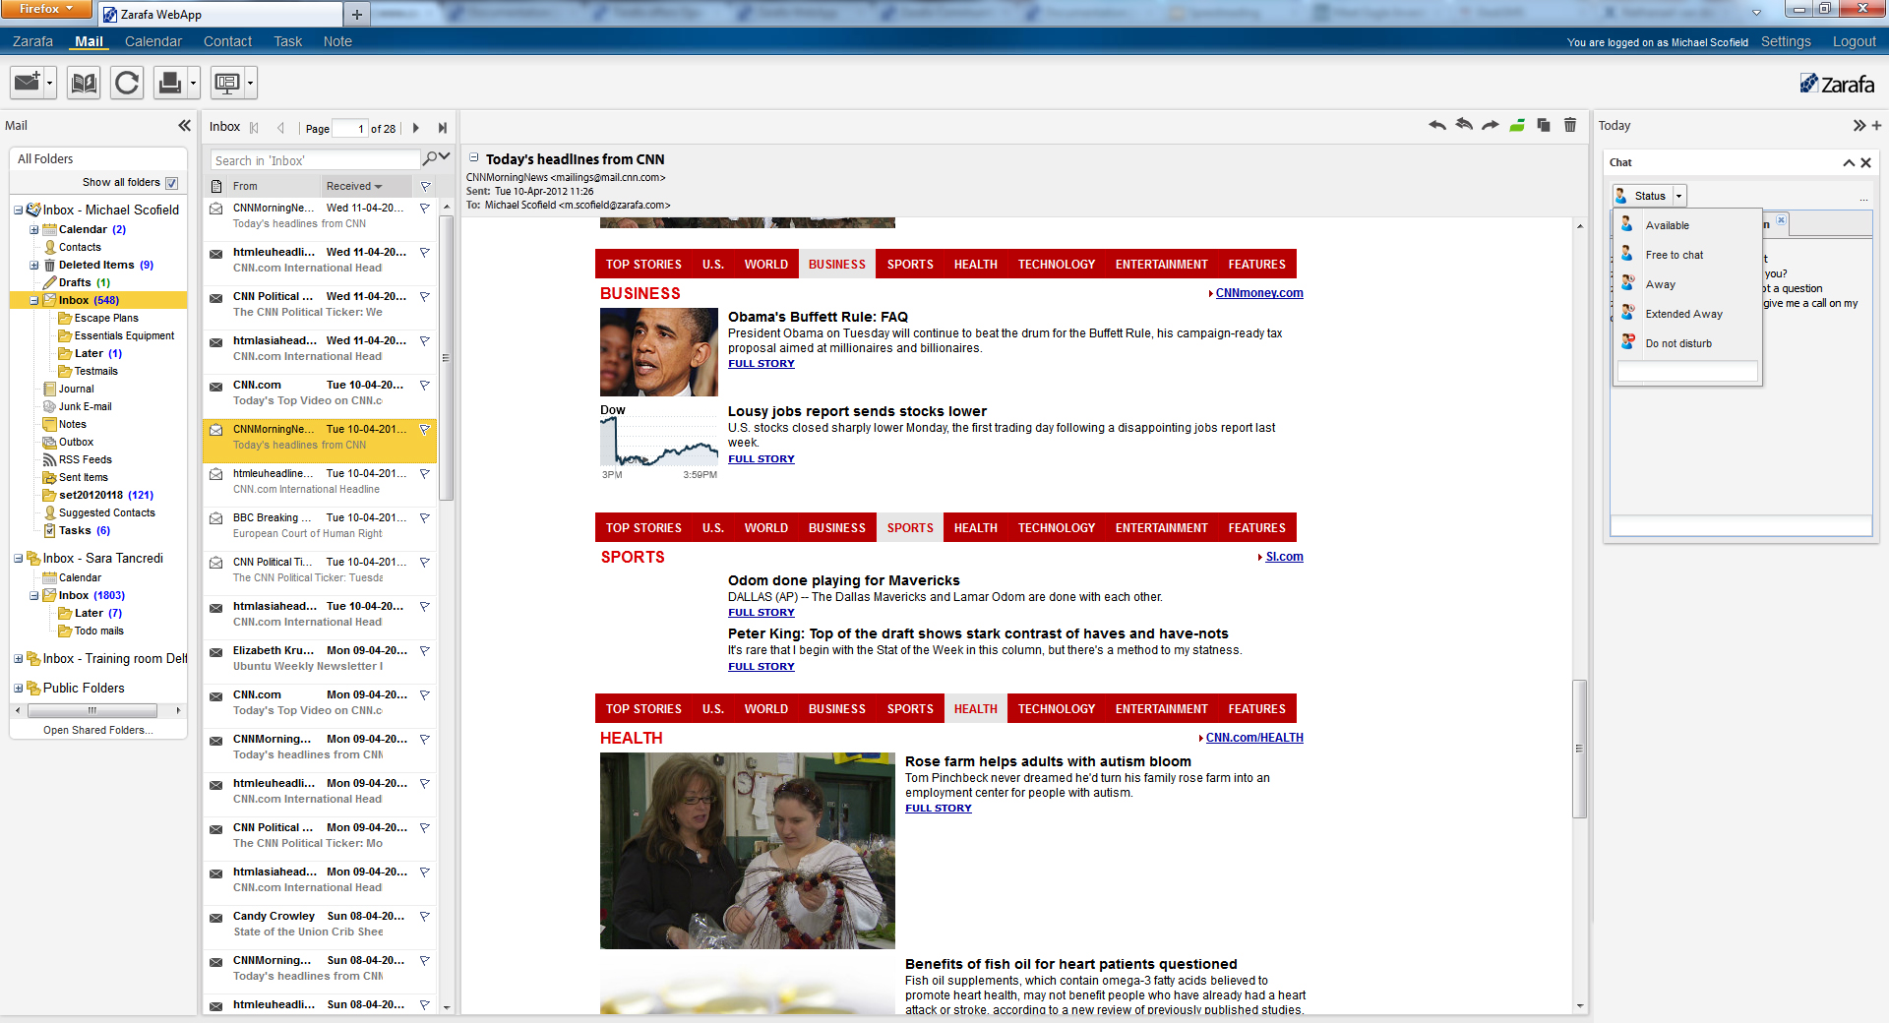The height and width of the screenshot is (1023, 1889).
Task: Add a widget with the plus icon
Action: (1876, 125)
